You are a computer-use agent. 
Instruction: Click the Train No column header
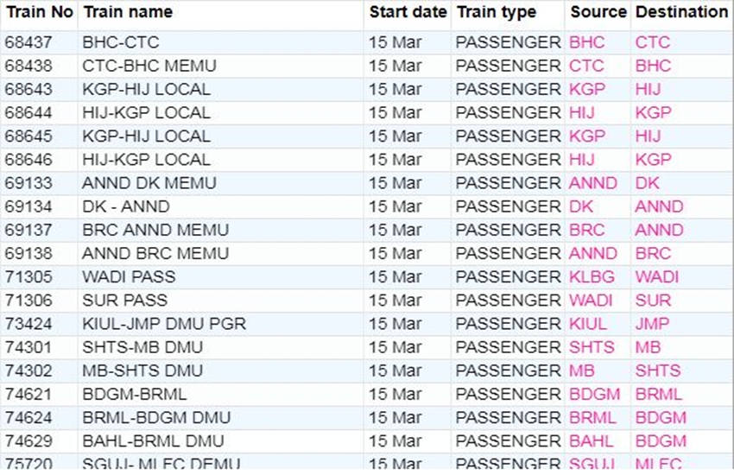[x=40, y=12]
